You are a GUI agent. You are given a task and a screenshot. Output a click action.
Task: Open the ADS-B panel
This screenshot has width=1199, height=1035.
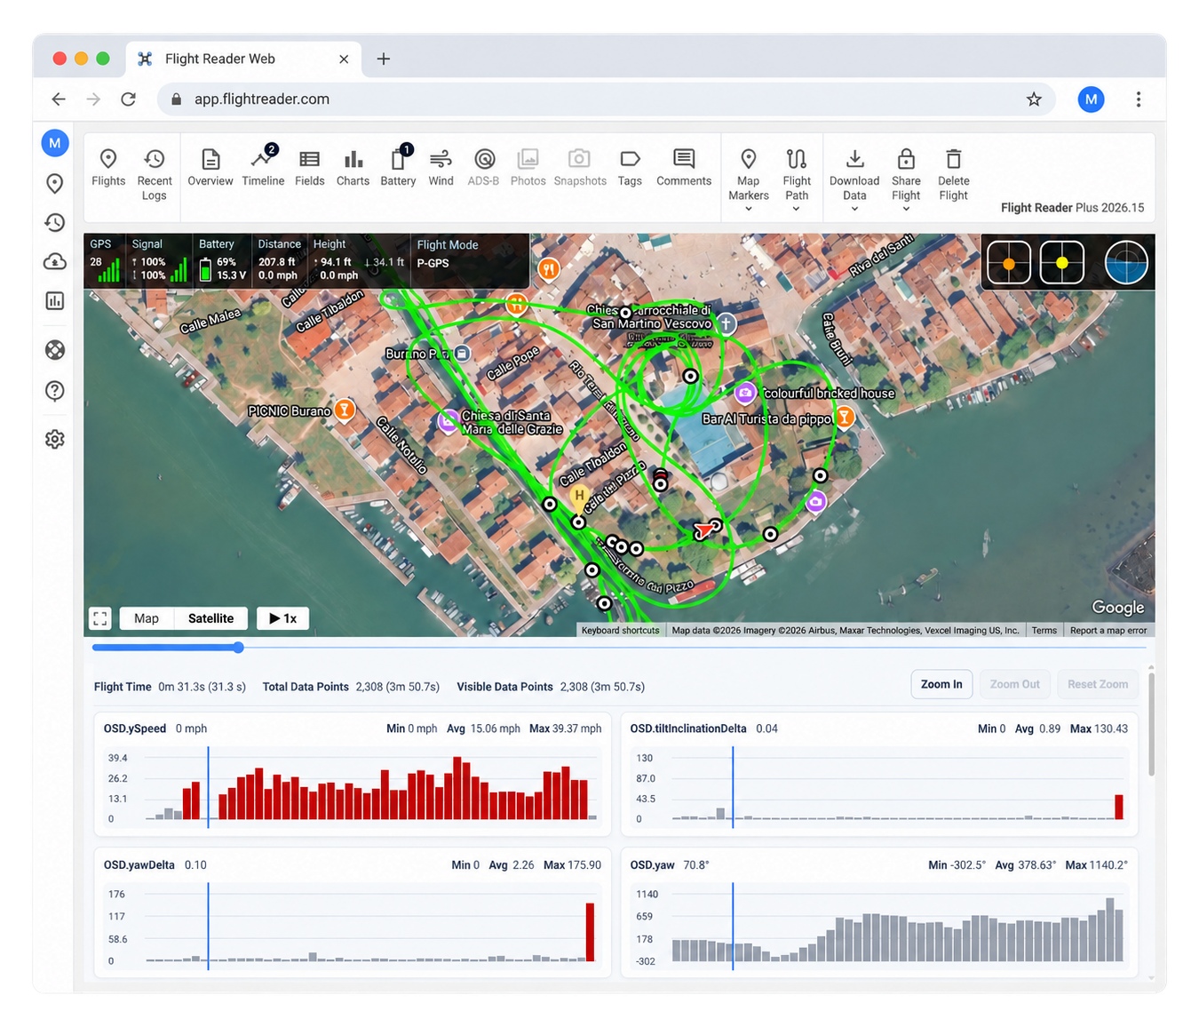pyautogui.click(x=483, y=168)
